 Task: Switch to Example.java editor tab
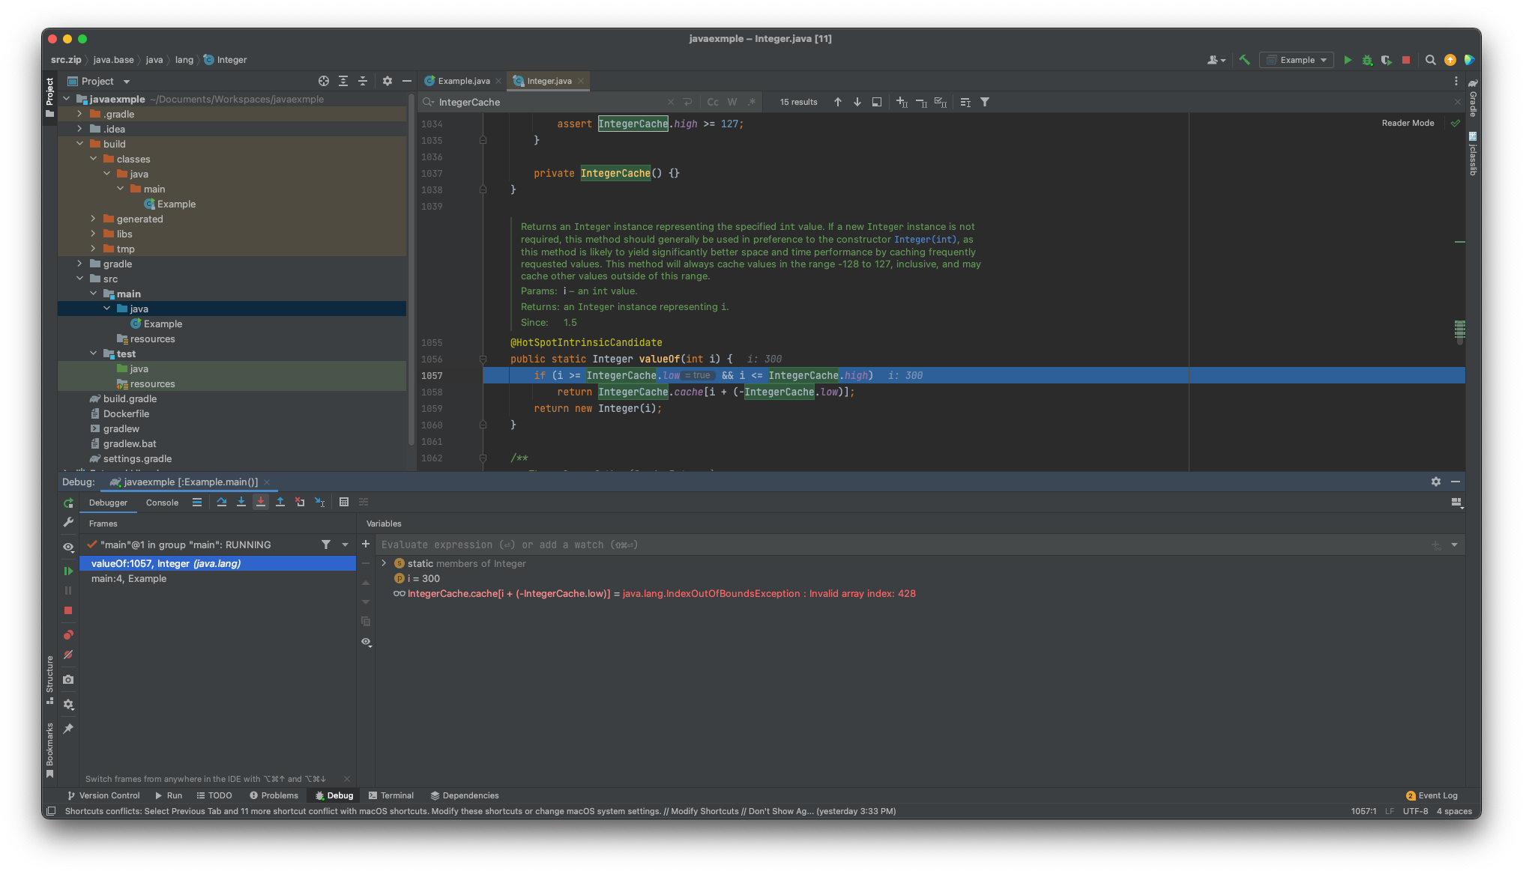click(x=463, y=81)
